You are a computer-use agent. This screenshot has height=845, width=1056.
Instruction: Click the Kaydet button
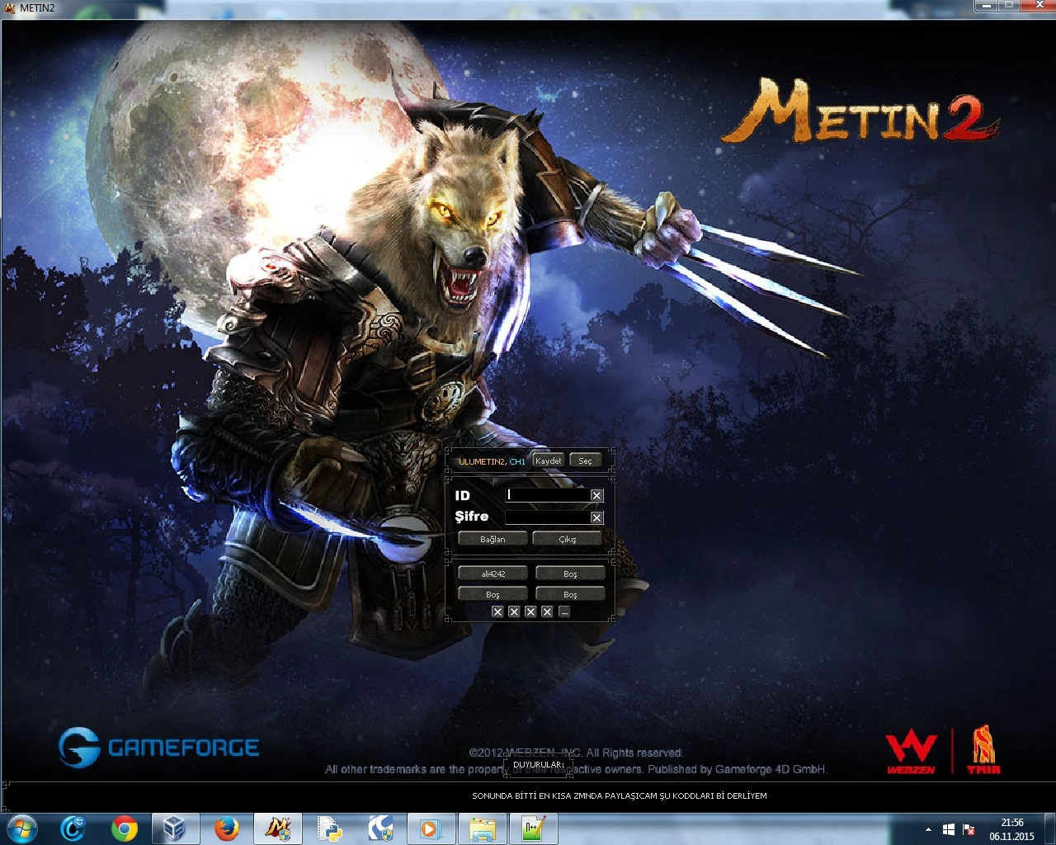pyautogui.click(x=548, y=460)
